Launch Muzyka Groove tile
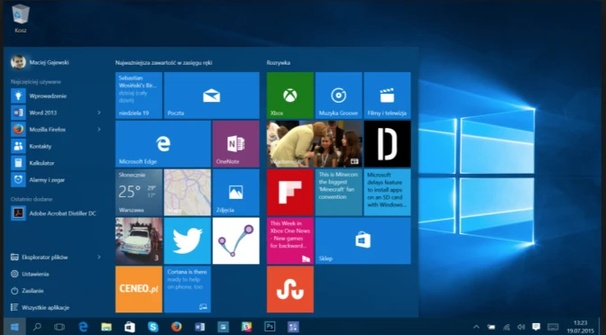 338,95
